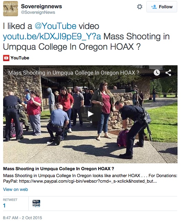This screenshot has height=222, width=181.
Task: Click the video card description text
Action: (90, 178)
